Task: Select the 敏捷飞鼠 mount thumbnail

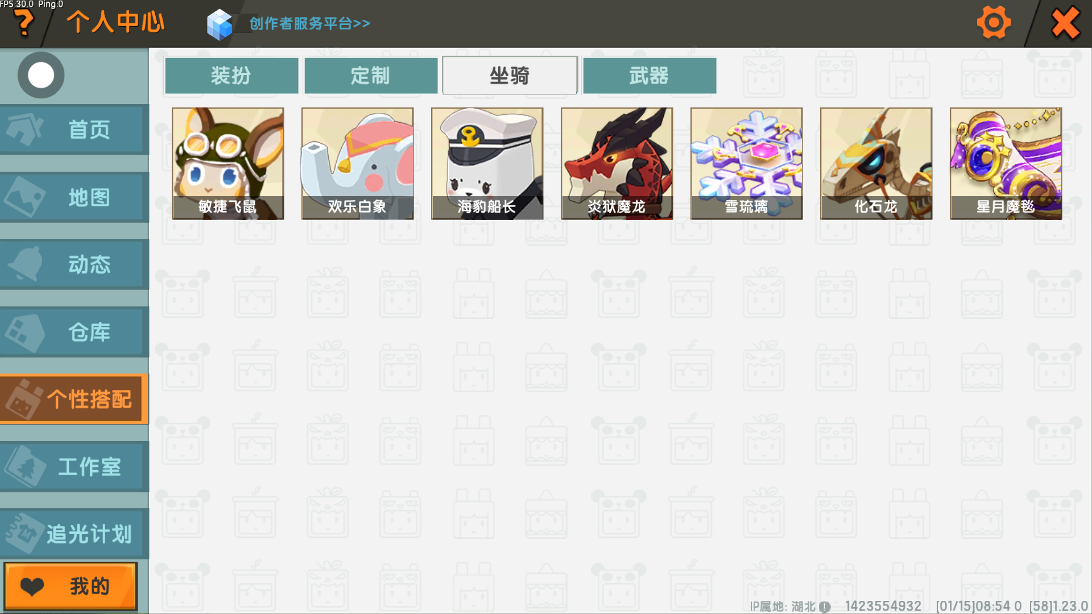Action: click(227, 164)
